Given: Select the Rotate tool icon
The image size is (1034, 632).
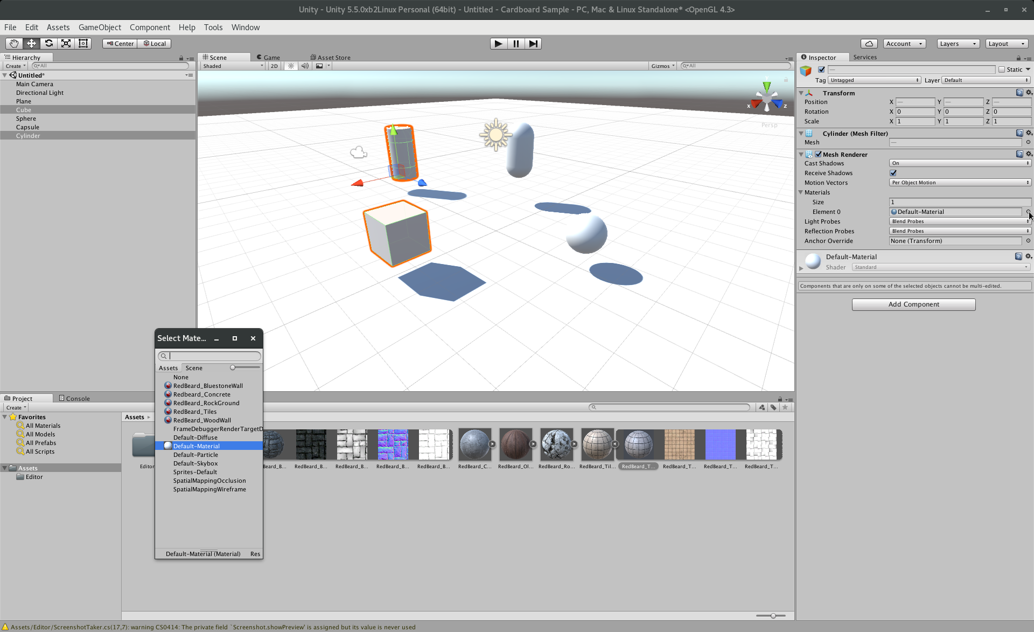Looking at the screenshot, I should coord(48,44).
